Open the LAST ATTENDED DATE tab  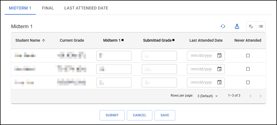click(x=86, y=8)
